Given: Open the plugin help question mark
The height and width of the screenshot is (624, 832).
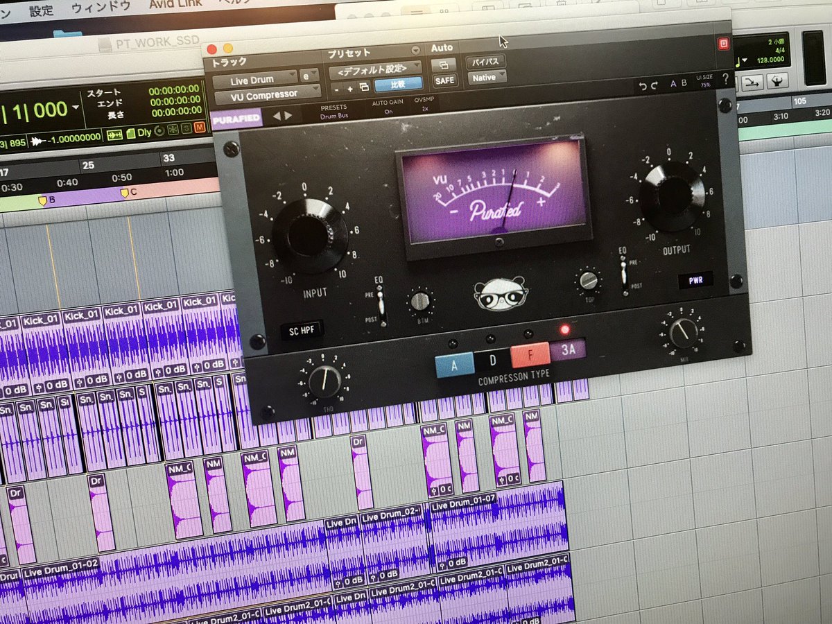Looking at the screenshot, I should pyautogui.click(x=725, y=78).
